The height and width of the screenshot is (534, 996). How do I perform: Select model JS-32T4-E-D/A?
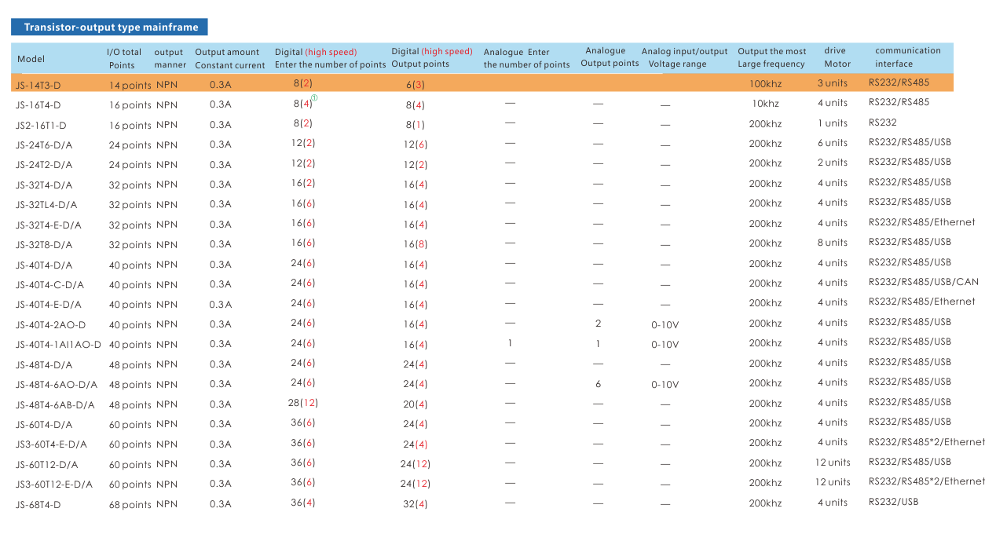pyautogui.click(x=49, y=225)
